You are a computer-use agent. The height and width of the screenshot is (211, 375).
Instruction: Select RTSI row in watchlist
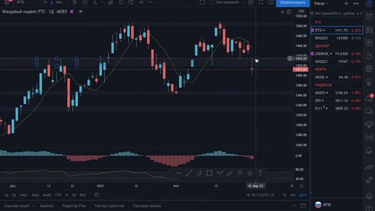[337, 30]
